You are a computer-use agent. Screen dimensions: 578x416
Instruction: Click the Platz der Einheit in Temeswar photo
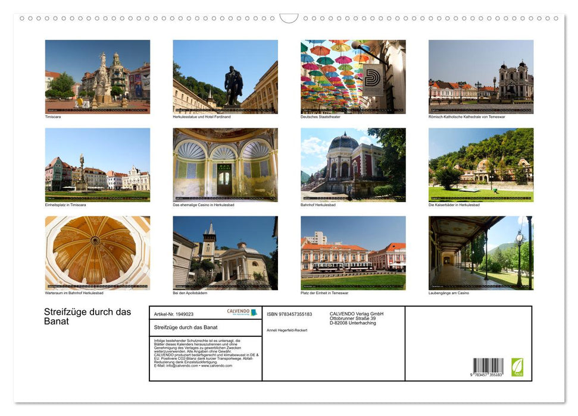[x=353, y=253]
